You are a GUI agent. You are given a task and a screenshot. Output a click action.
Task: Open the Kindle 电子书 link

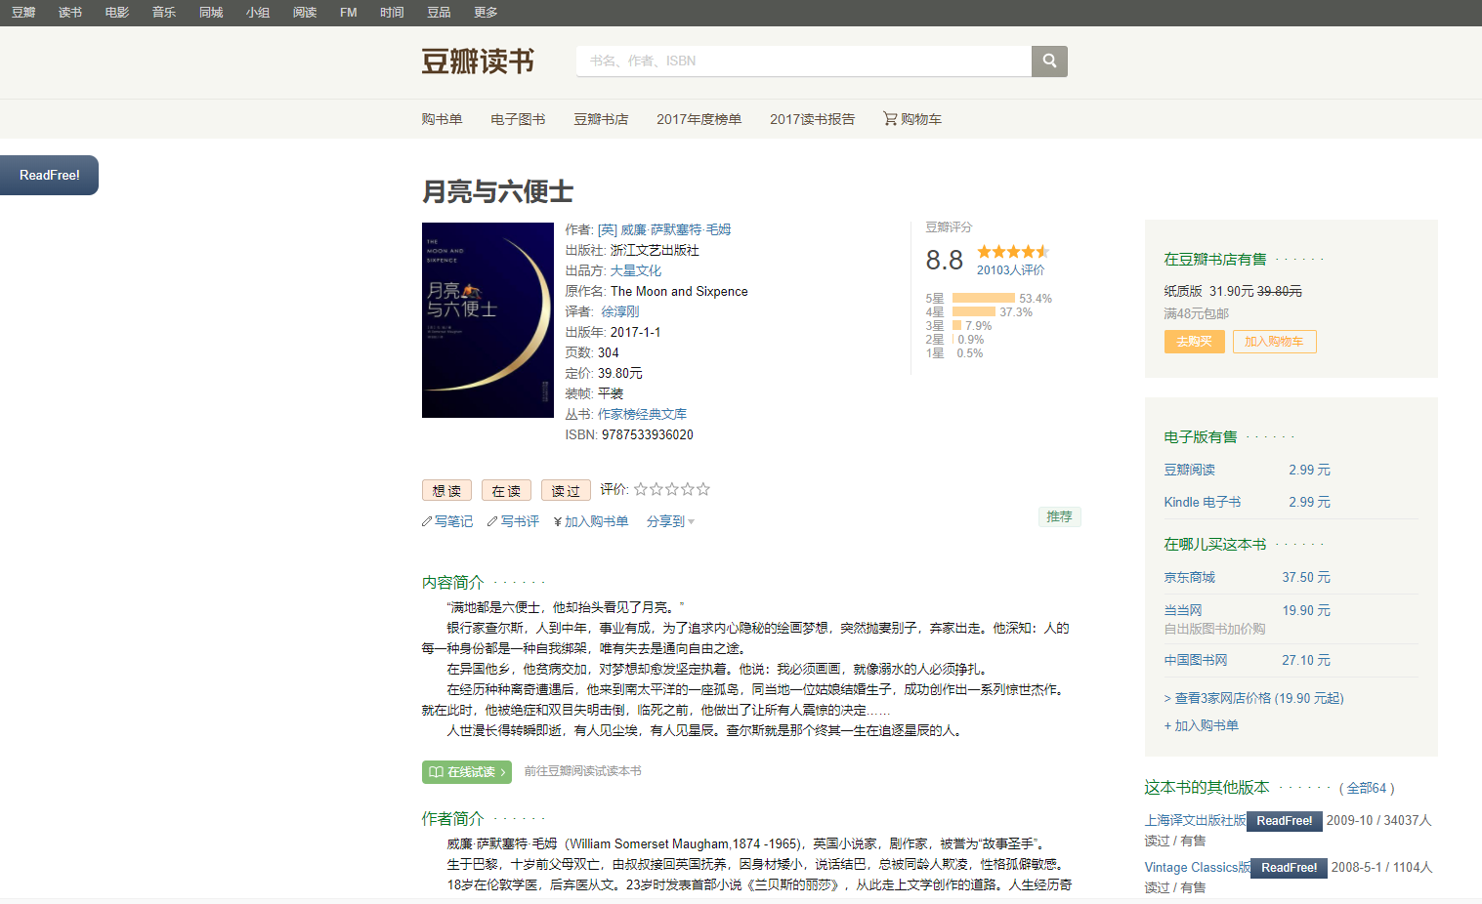(x=1202, y=502)
